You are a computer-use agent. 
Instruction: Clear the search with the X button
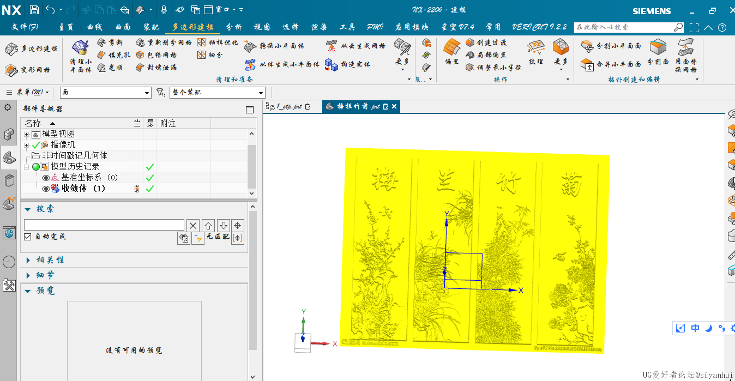tap(193, 225)
